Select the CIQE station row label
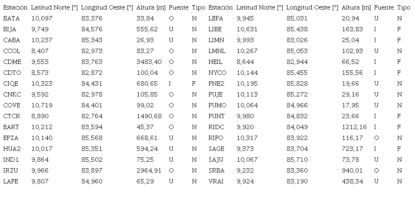 pos(11,83)
